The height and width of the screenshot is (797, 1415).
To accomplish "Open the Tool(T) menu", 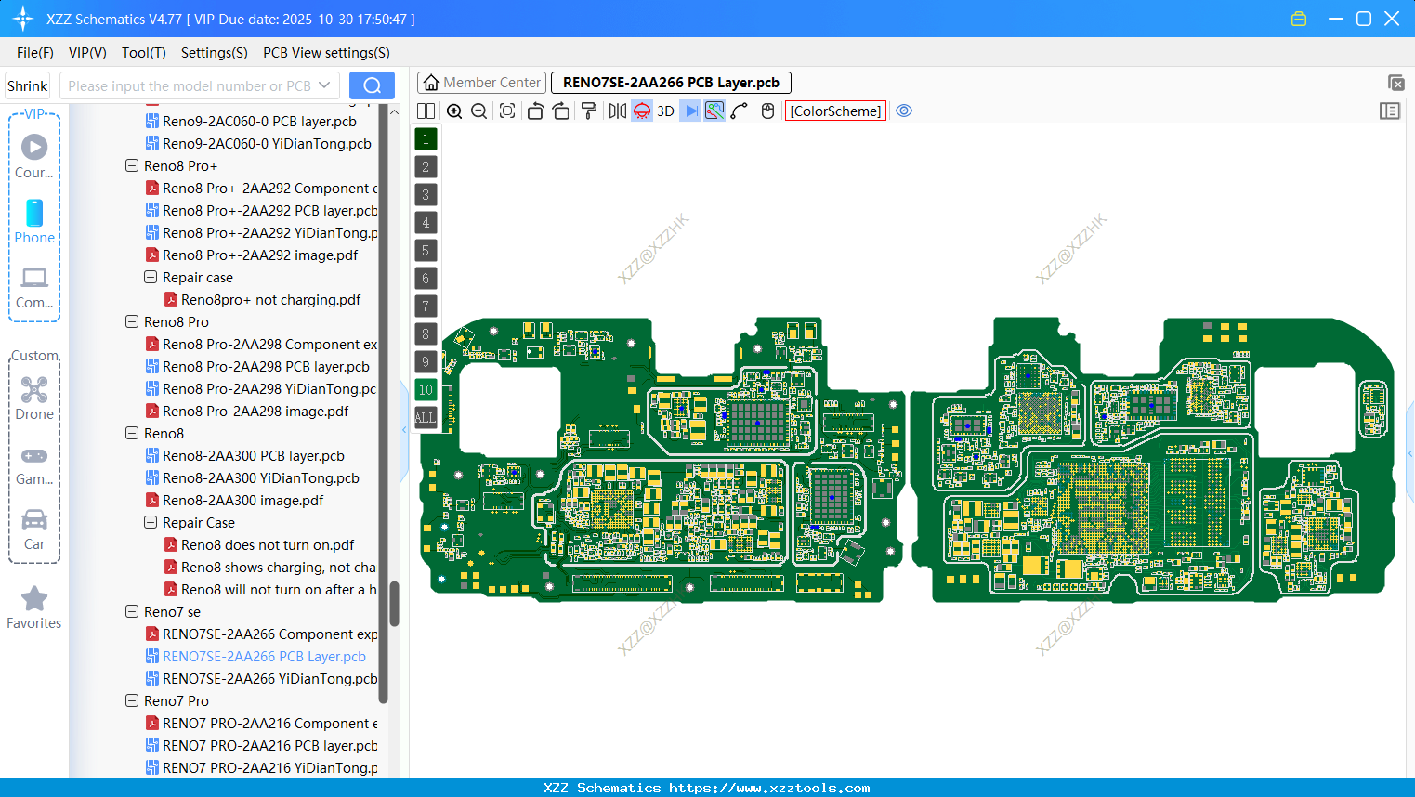I will [x=143, y=53].
